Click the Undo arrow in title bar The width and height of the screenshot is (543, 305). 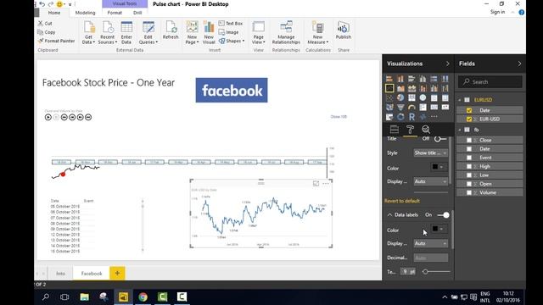42,4
